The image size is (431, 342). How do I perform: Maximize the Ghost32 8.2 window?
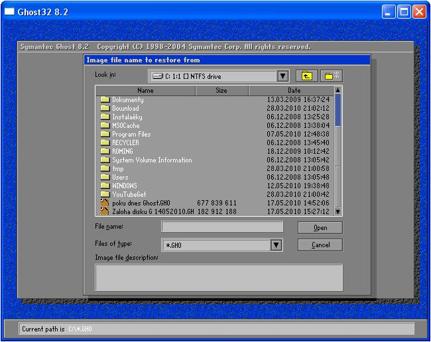[x=404, y=12]
